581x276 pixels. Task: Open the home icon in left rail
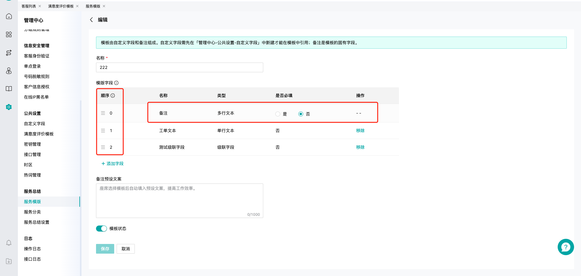tap(9, 16)
